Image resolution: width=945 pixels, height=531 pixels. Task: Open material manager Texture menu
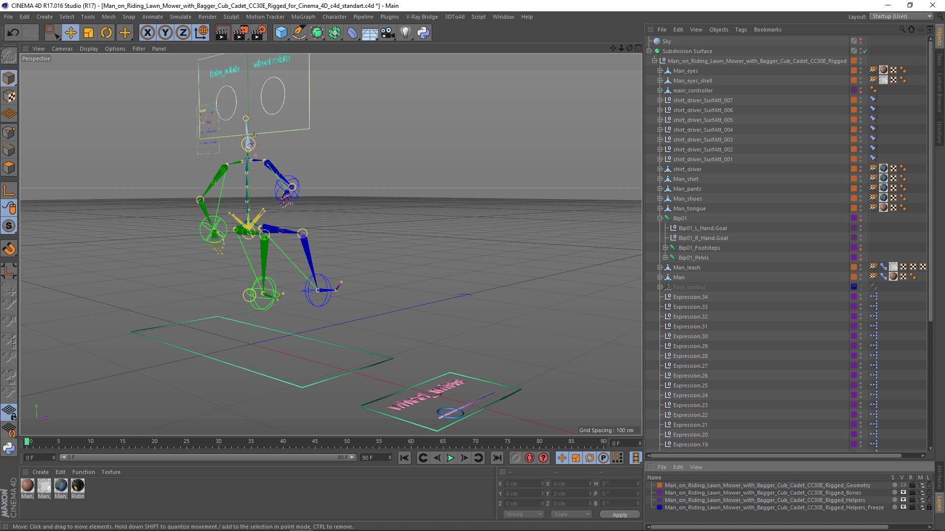click(111, 472)
